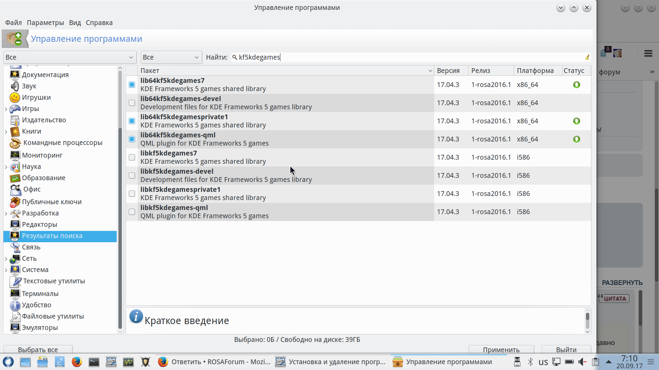
Task: Open the first Все filter dropdown
Action: [x=70, y=57]
